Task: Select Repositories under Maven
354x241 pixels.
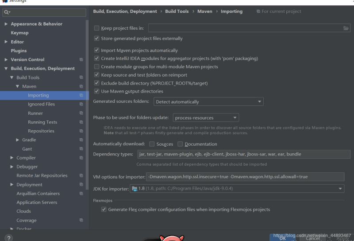Action: (x=41, y=131)
